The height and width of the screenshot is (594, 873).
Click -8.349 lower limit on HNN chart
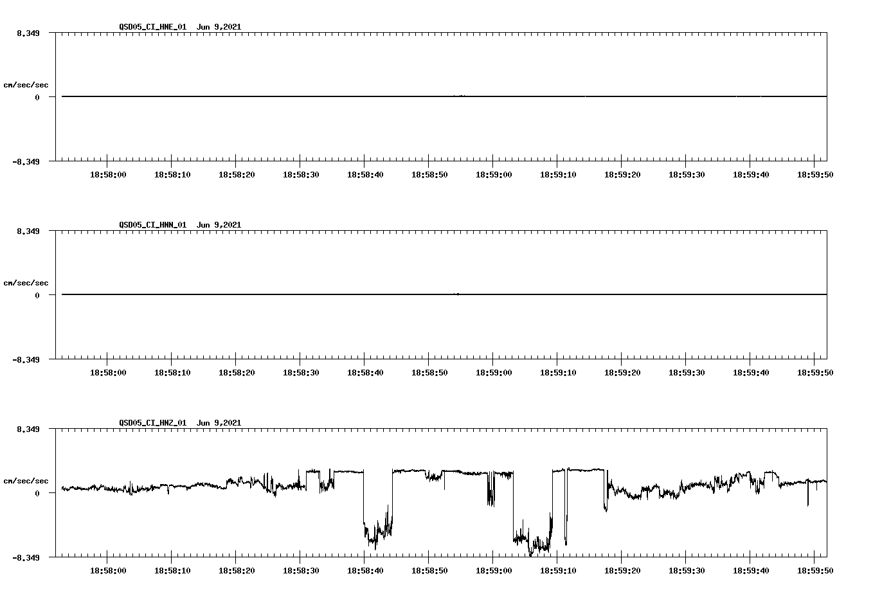point(26,359)
